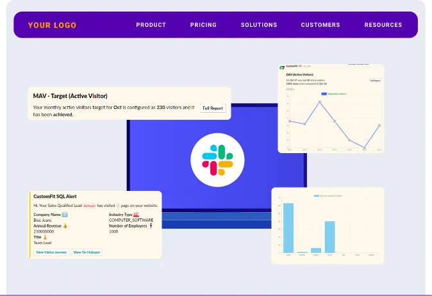Click the Slack logo in center circle
The height and width of the screenshot is (296, 432).
coord(217,160)
